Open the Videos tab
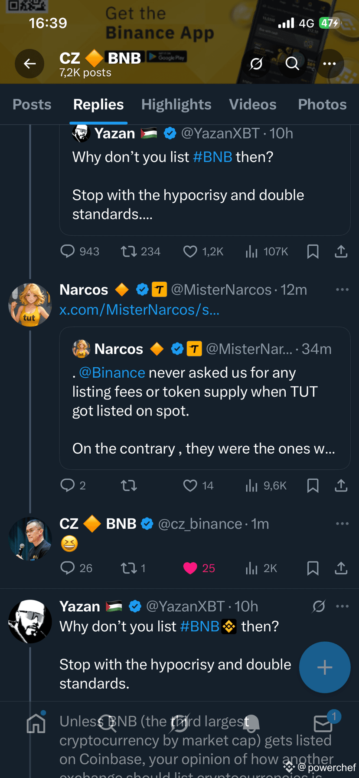Screen dimensions: 359x778 [253, 104]
